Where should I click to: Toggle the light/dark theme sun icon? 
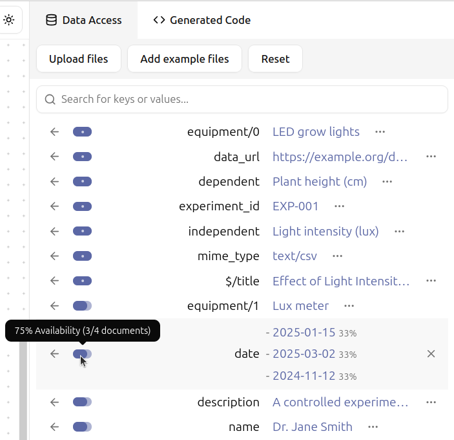pos(8,20)
